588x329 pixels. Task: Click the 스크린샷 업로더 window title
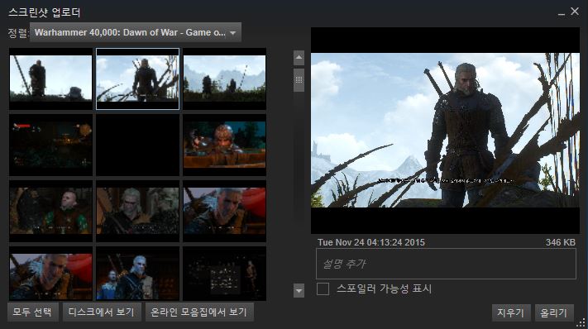(45, 12)
